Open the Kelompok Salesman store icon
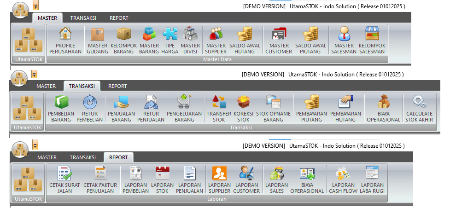450x214 pixels. (372, 40)
